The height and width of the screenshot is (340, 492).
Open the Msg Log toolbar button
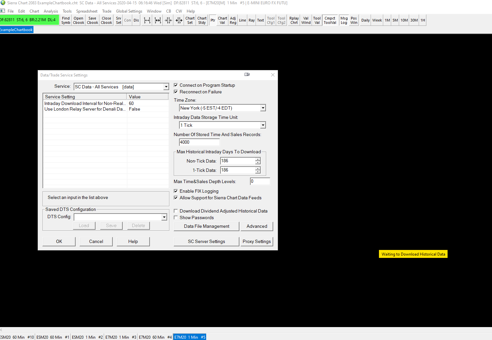(344, 21)
